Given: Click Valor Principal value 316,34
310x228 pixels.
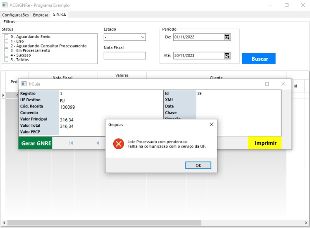Looking at the screenshot, I should [x=67, y=120].
